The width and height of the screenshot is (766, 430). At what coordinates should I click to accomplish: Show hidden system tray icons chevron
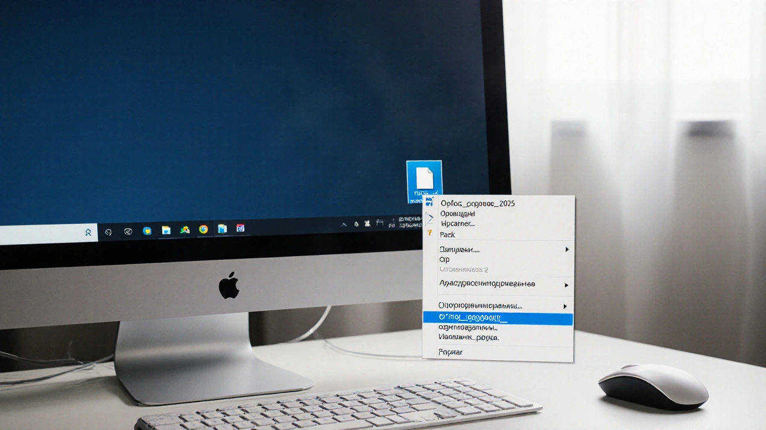click(x=344, y=225)
